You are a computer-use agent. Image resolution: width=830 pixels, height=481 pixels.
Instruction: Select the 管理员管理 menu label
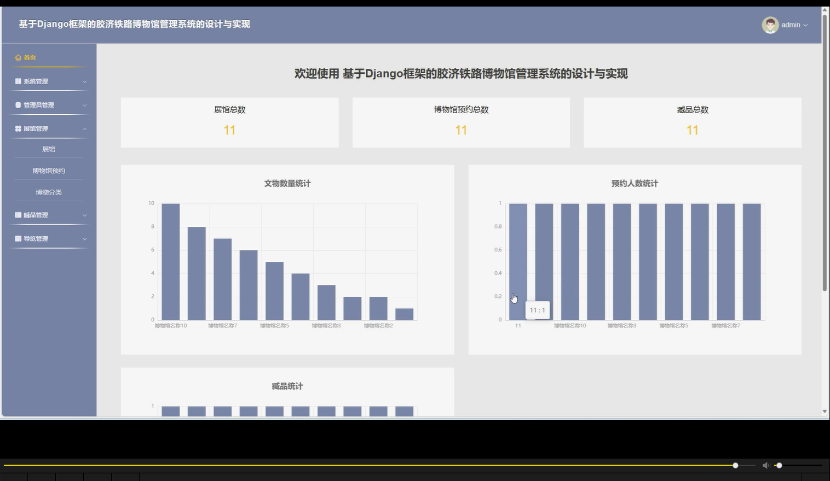(39, 105)
